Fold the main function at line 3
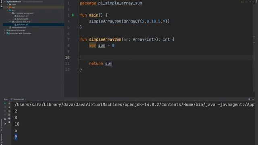The height and width of the screenshot is (145, 258). point(78,15)
